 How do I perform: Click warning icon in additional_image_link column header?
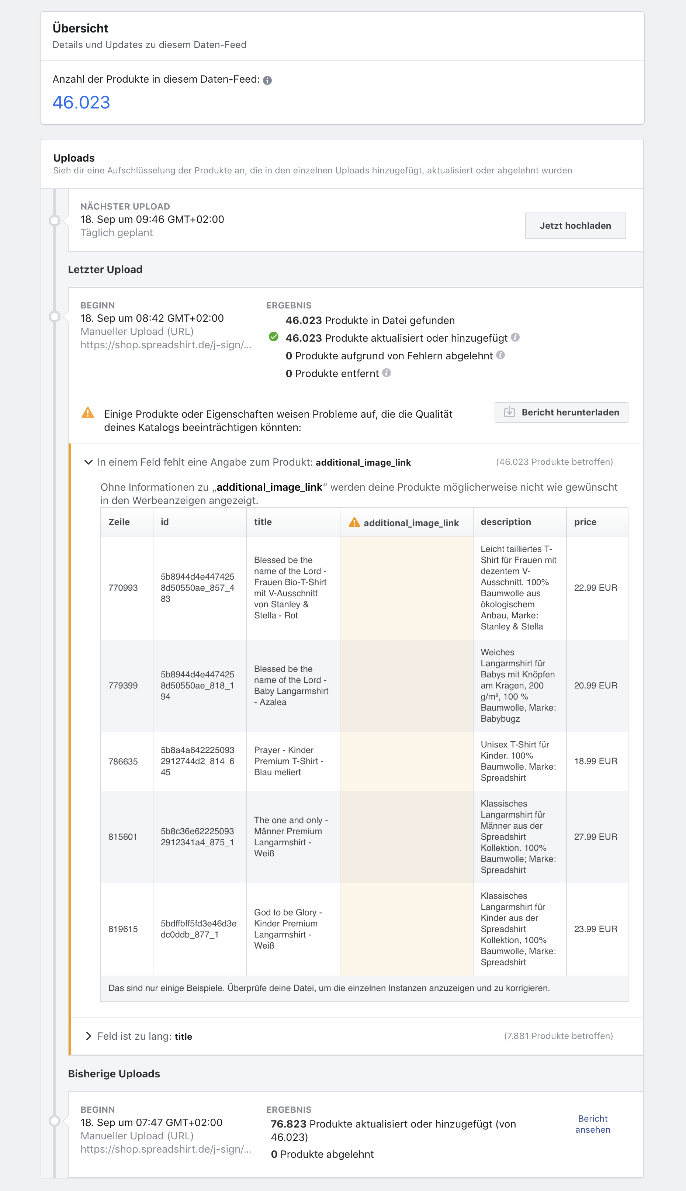354,522
